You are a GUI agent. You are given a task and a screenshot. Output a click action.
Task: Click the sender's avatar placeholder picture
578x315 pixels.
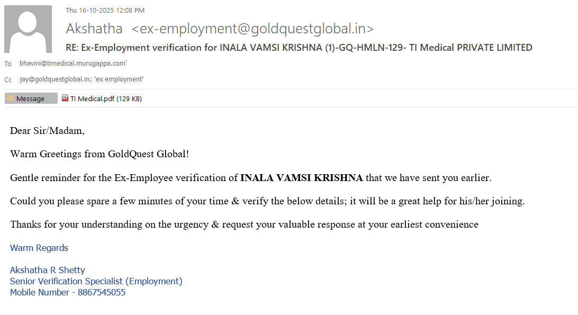pyautogui.click(x=28, y=29)
